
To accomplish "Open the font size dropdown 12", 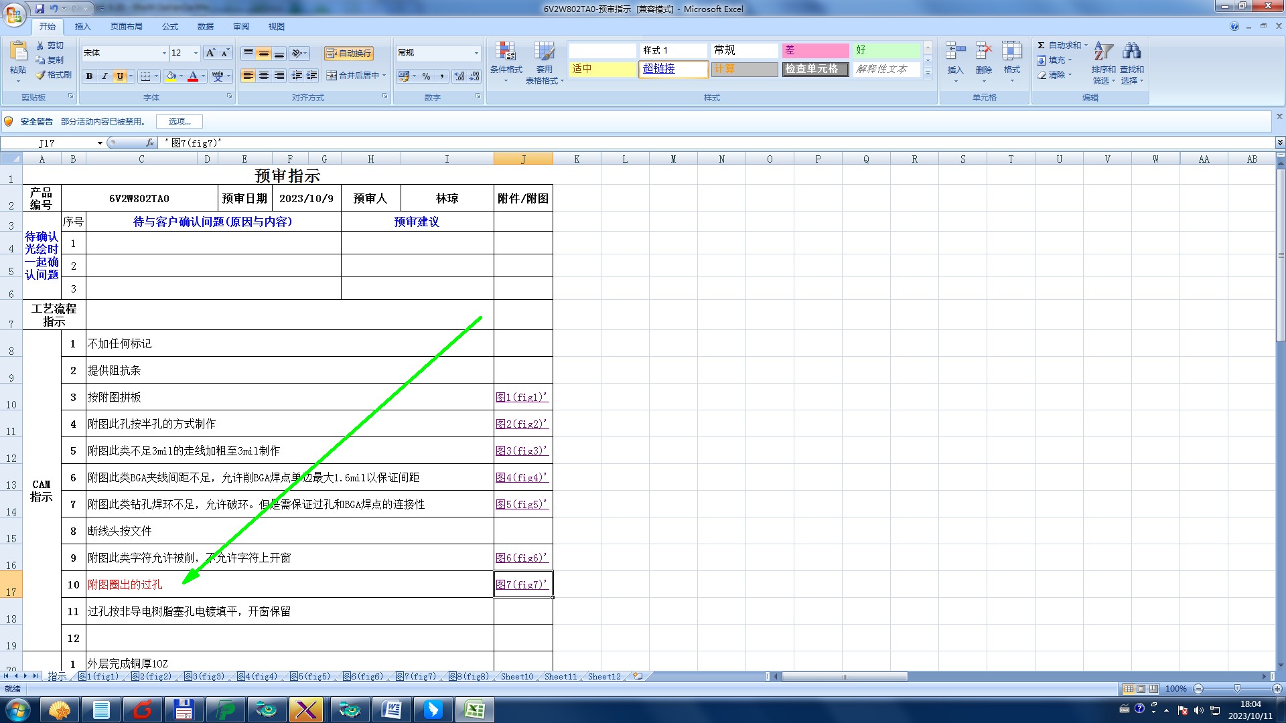I will pyautogui.click(x=196, y=53).
